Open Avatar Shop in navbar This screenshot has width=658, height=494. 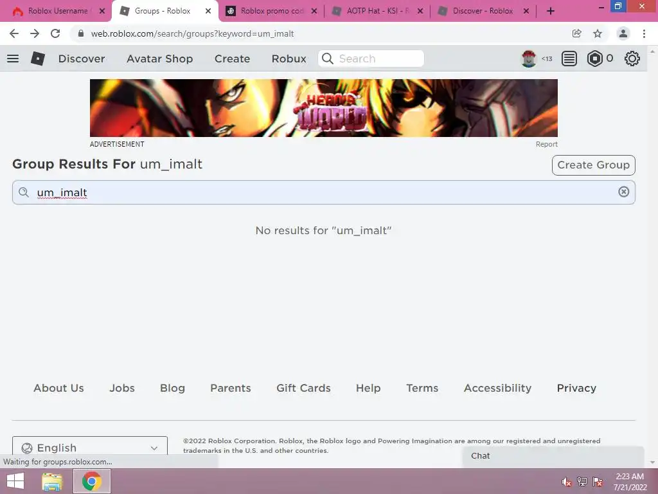(x=160, y=59)
